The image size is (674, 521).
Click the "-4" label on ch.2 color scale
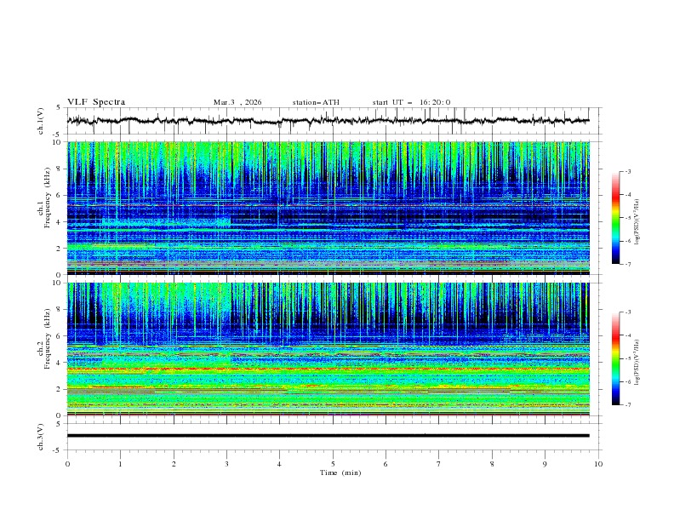coord(628,335)
